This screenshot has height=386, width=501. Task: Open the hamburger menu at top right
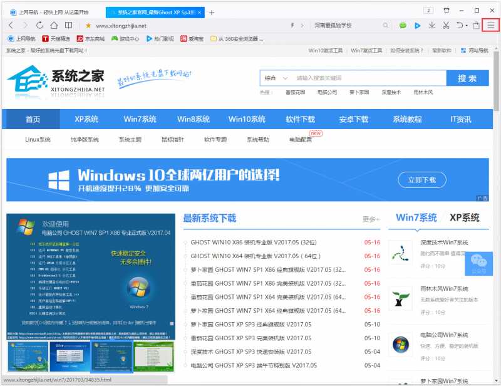(x=491, y=26)
